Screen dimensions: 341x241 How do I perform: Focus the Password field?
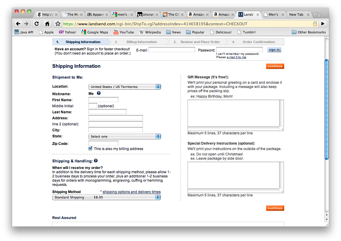pos(240,50)
